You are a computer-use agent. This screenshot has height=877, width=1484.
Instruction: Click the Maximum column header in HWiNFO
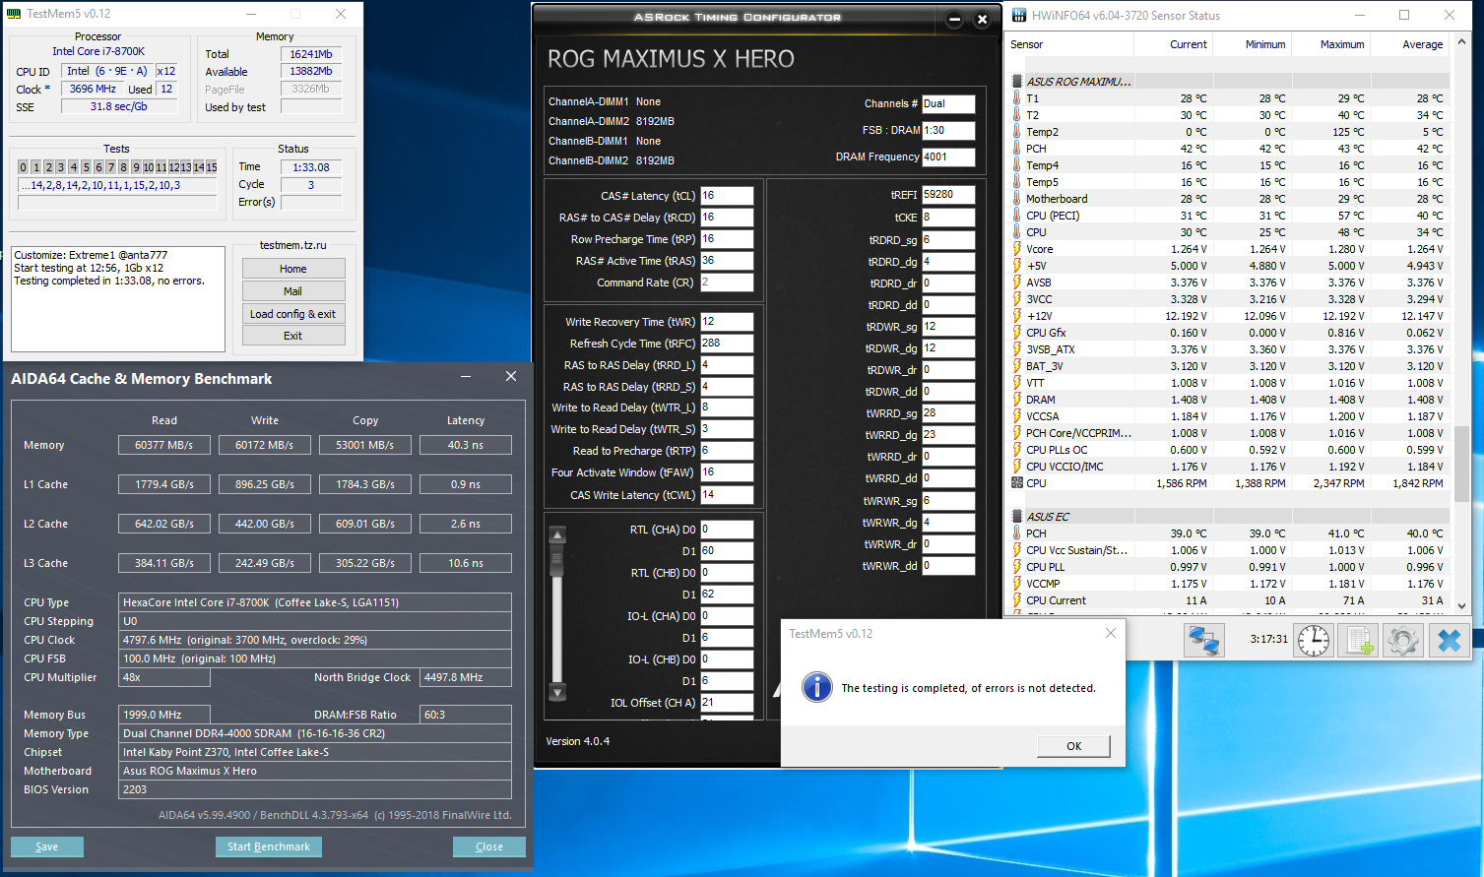(1330, 44)
